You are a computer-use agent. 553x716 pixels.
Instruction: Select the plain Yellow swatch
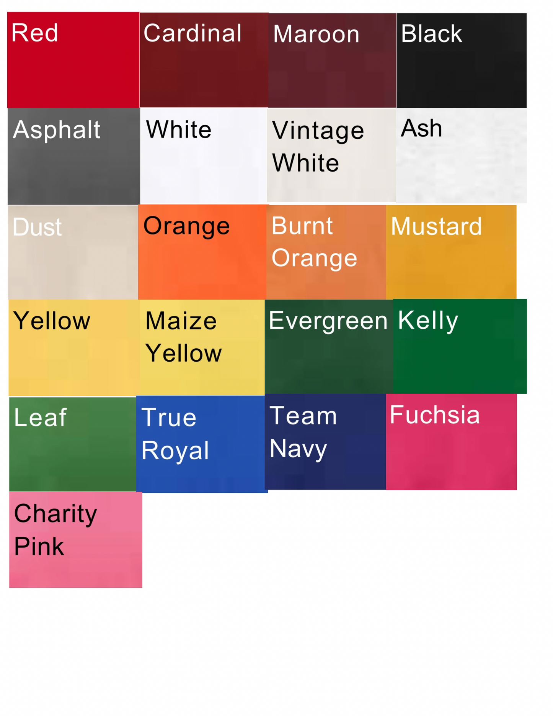coord(74,347)
